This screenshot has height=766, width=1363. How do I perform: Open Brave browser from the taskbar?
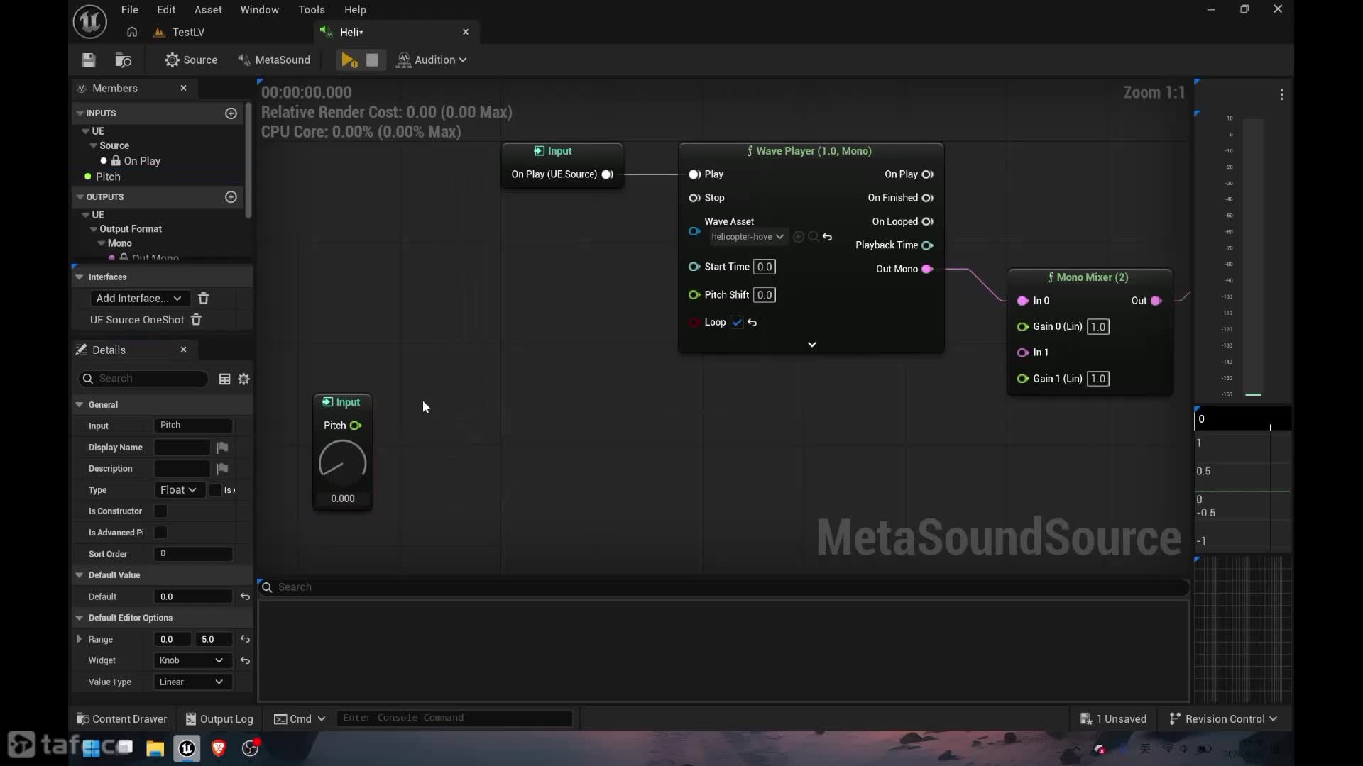pyautogui.click(x=219, y=748)
